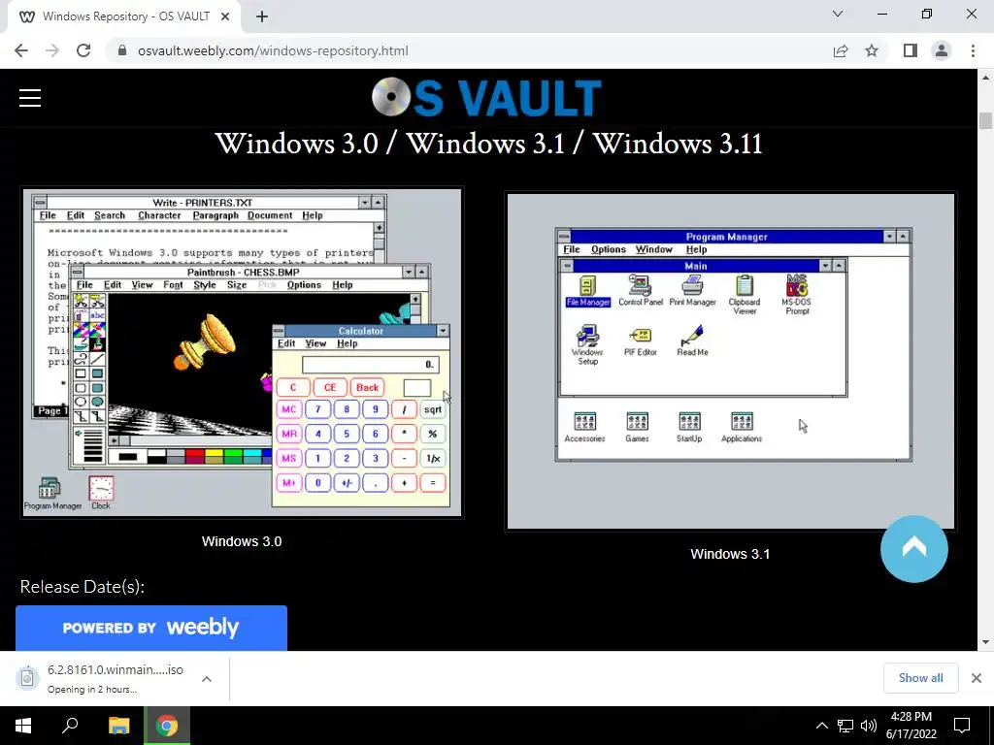Screen dimensions: 994x745
Task: Bookmark this page with the star
Action: pos(872,50)
